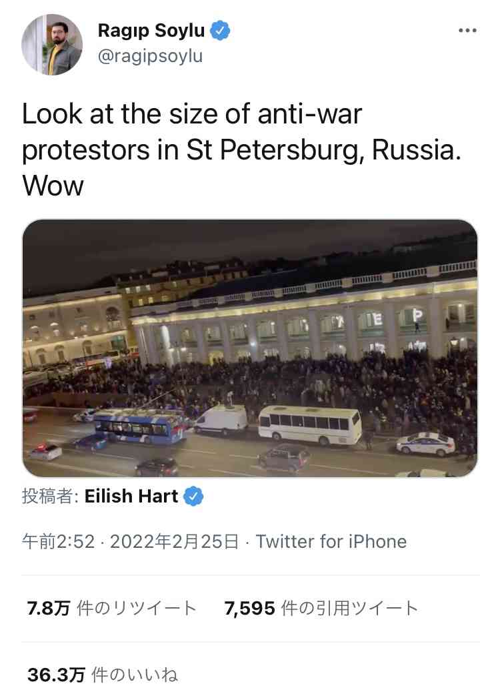Click the word 'Wow' in the tweet

(x=53, y=186)
